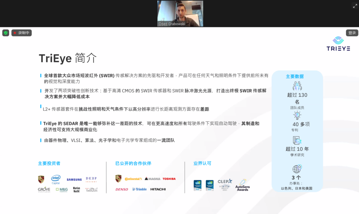Click the Hitachi logo
The height and width of the screenshot is (214, 359).
coord(158,189)
